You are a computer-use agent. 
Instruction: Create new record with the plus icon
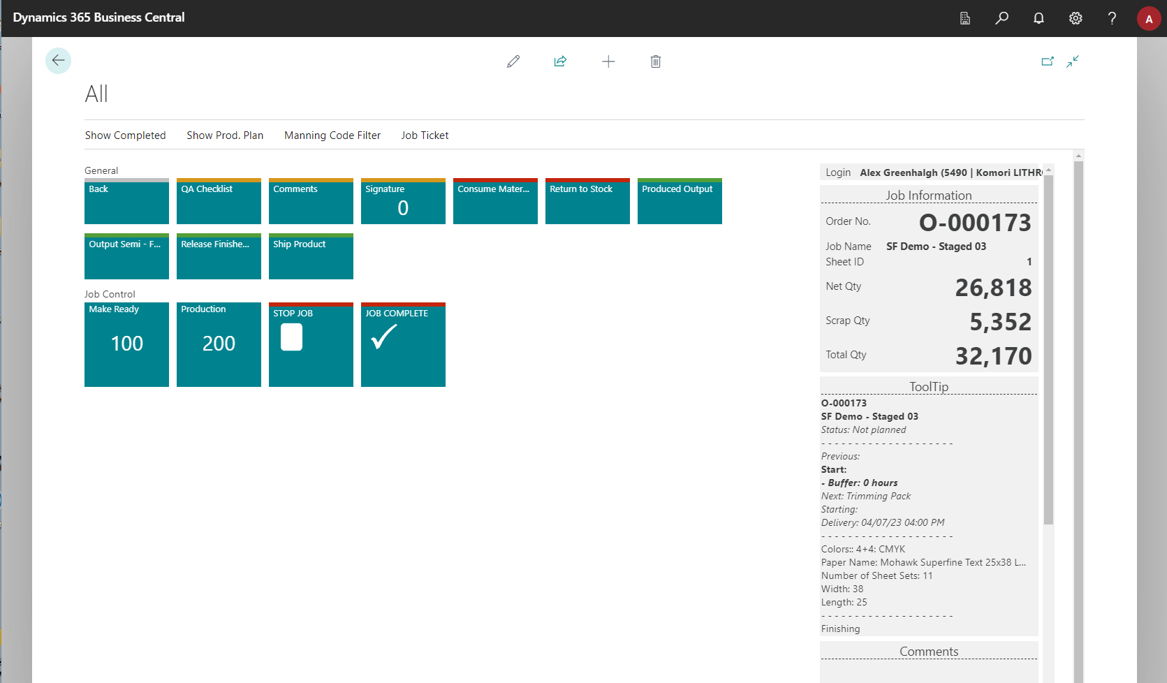[608, 61]
